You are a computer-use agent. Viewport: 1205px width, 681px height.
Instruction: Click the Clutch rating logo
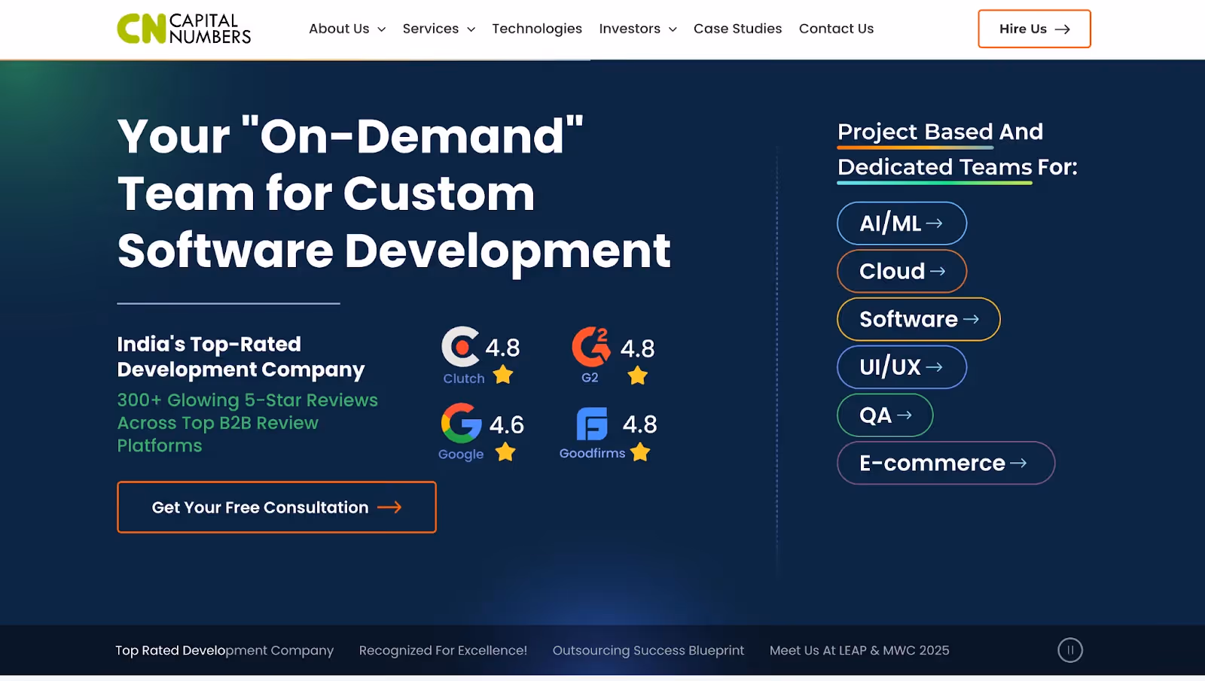(460, 346)
